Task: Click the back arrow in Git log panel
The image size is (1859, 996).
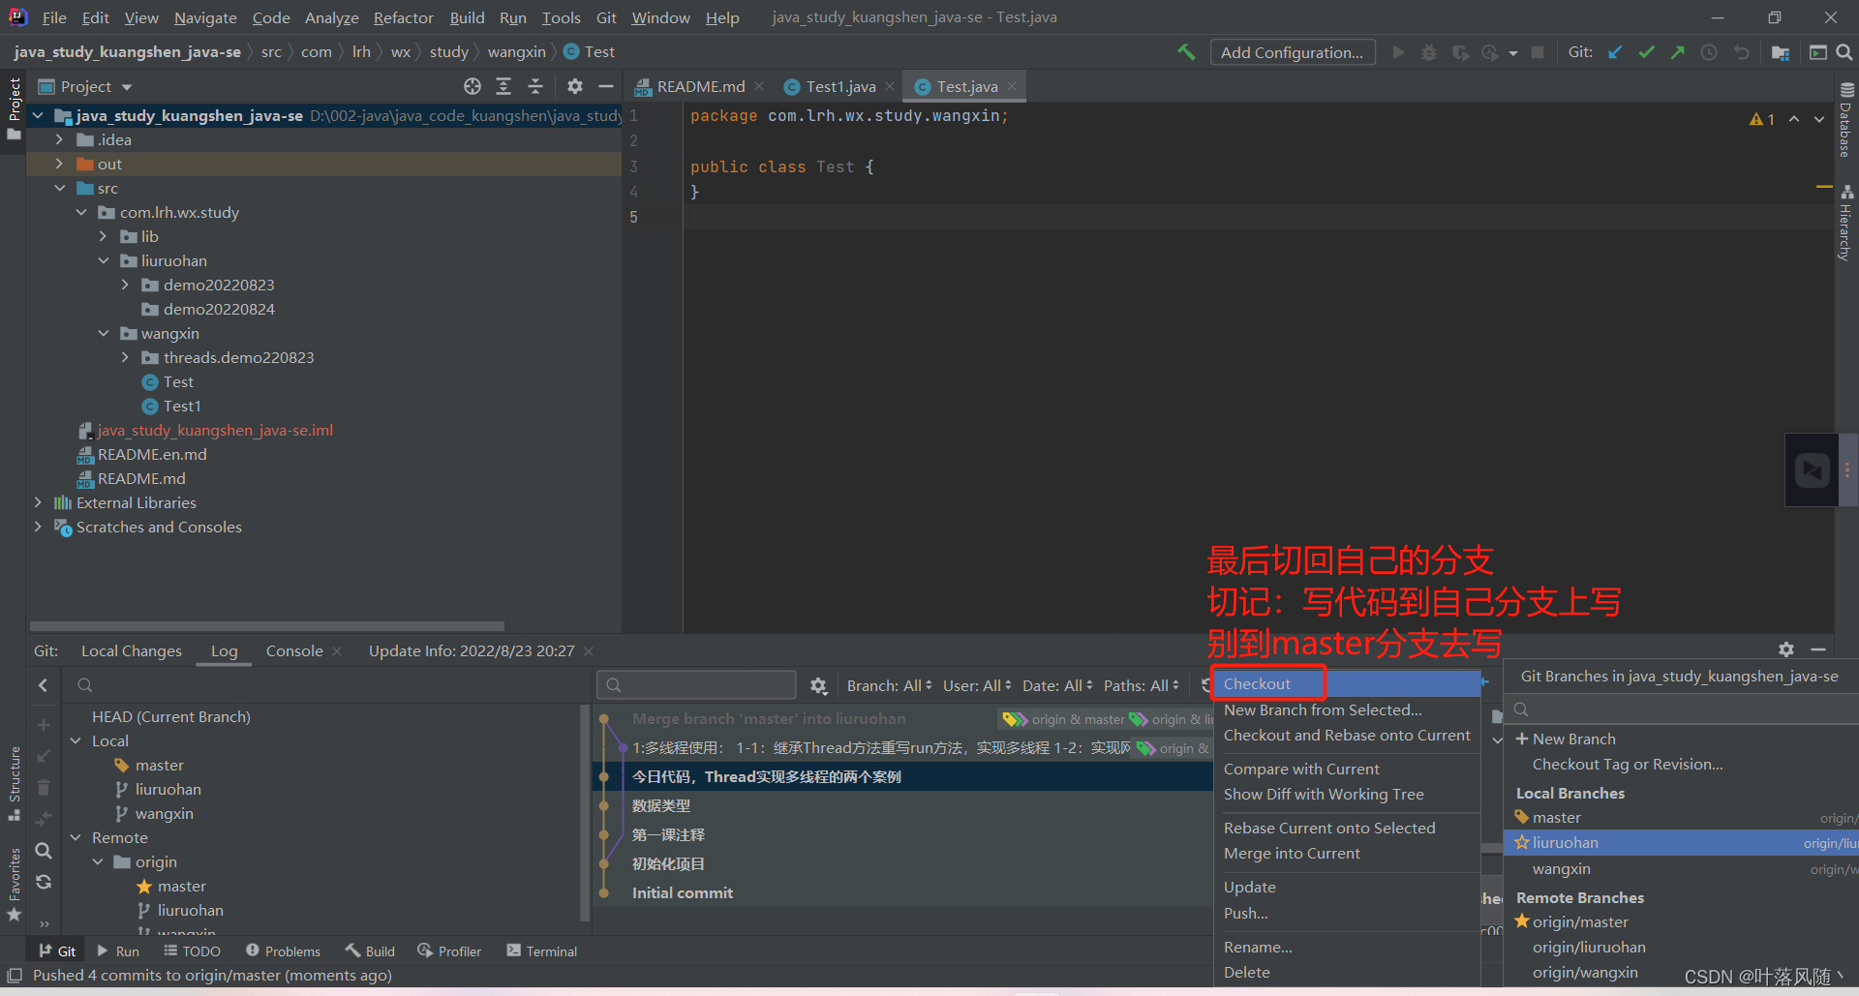Action: click(43, 685)
